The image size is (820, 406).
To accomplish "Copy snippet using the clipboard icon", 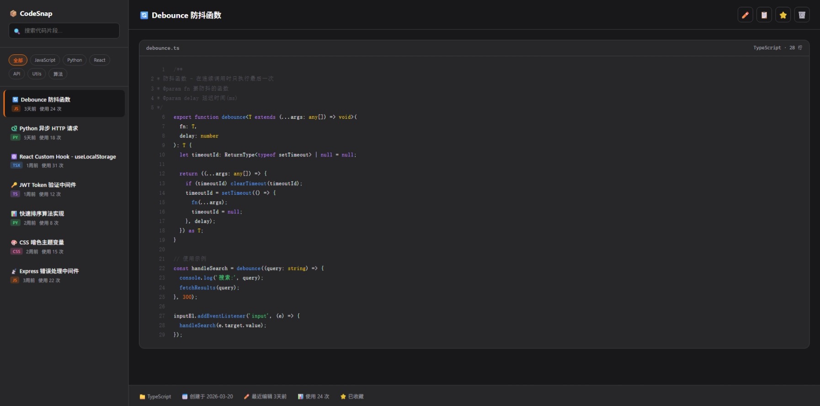I will (764, 15).
